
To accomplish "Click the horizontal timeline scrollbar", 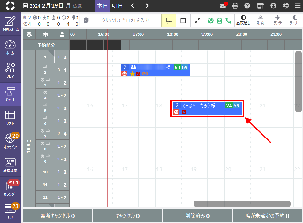I will (x=242, y=204).
